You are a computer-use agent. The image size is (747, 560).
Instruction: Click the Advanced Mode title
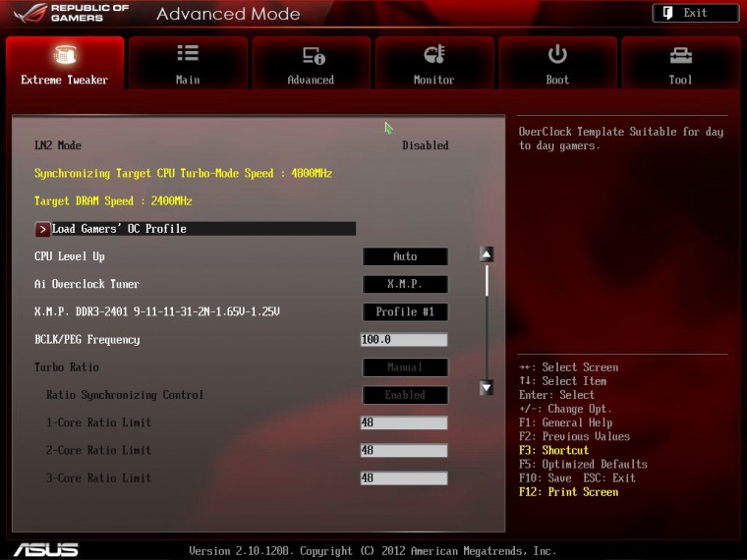(x=228, y=14)
